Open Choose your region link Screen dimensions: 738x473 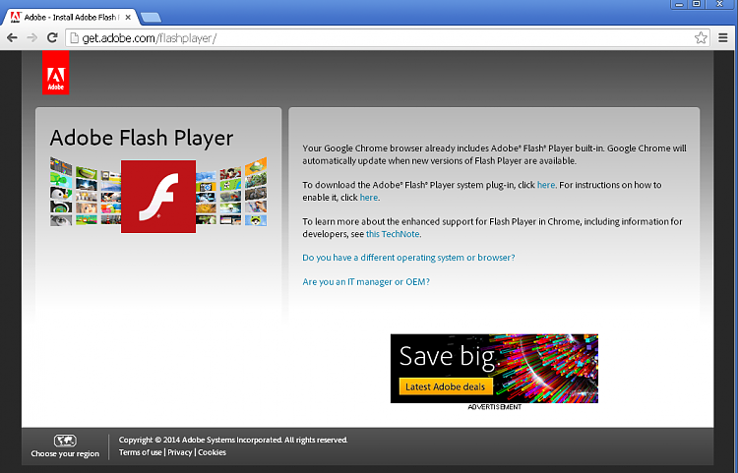coord(65,453)
